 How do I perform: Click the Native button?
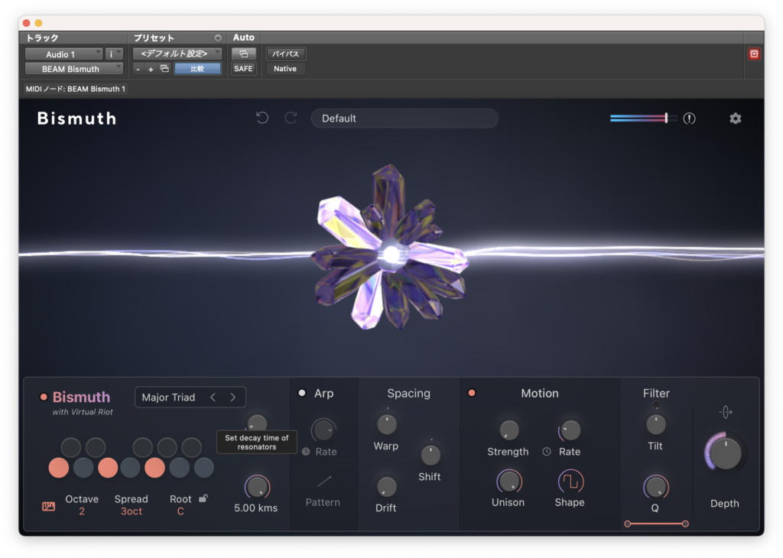(285, 69)
